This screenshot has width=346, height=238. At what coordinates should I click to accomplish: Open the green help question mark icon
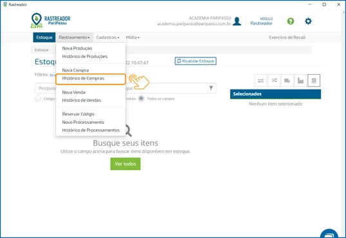pos(291,21)
